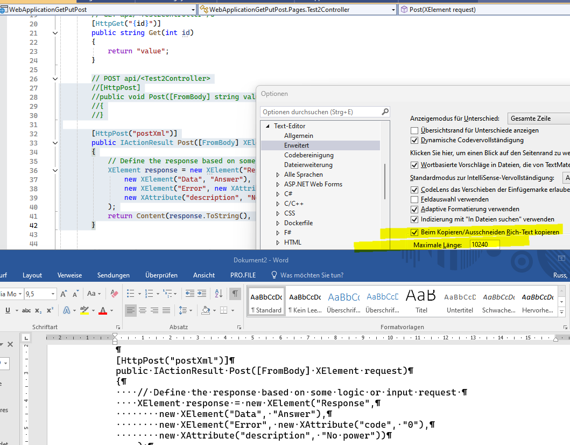
Task: Apply the yellow text highlight color
Action: [x=83, y=311]
